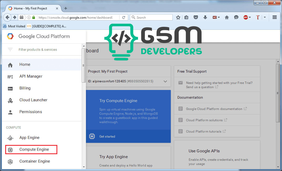Click the browser URL address bar
The image size is (282, 171).
75,17
